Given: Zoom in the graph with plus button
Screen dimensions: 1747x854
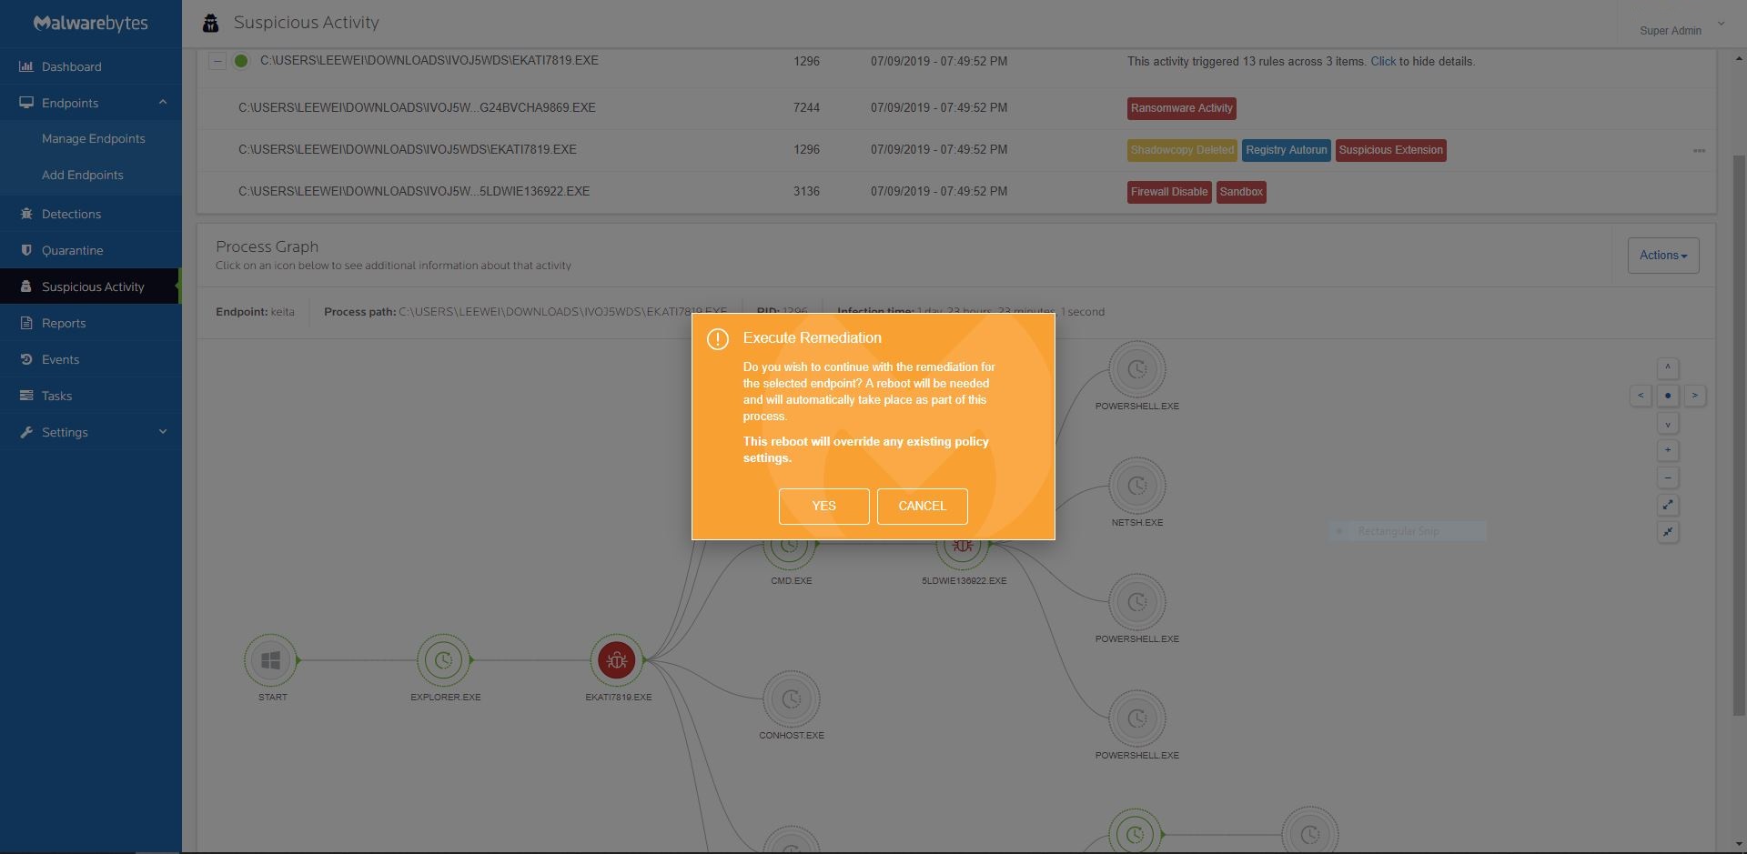Looking at the screenshot, I should click(x=1667, y=450).
